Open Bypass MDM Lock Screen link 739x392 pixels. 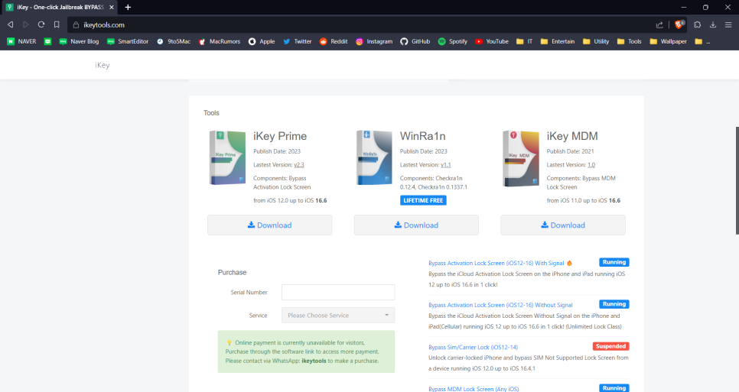(x=474, y=389)
